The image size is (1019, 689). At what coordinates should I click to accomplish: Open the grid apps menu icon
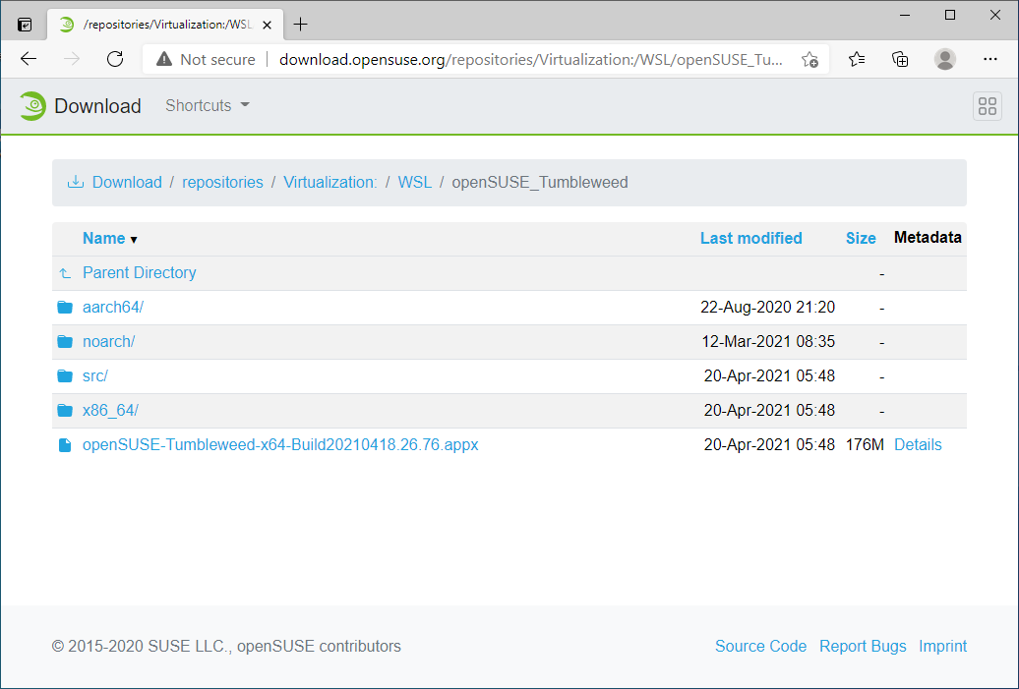point(988,106)
